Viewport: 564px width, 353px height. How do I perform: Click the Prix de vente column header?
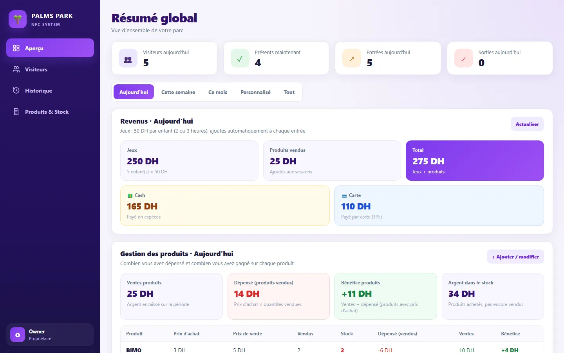[248, 334]
